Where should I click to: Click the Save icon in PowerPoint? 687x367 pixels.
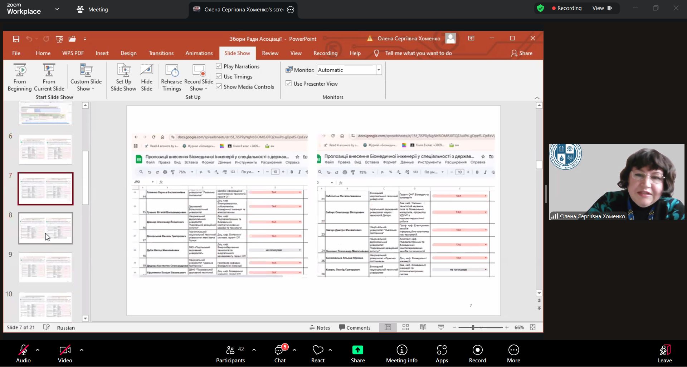tap(16, 39)
